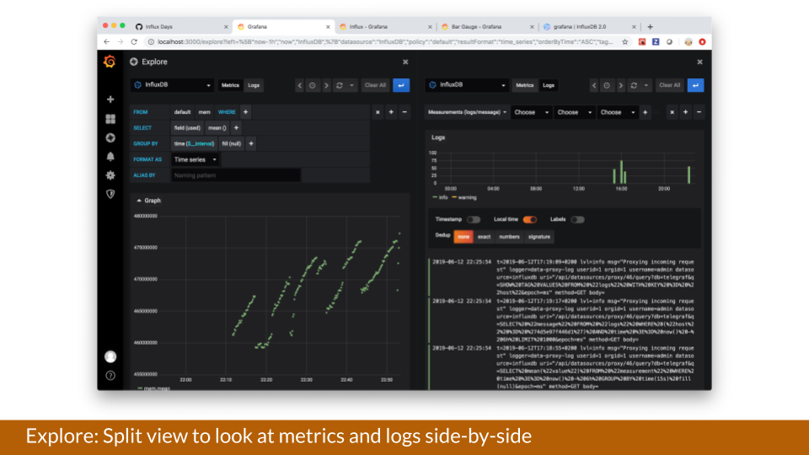The image size is (809, 455).
Task: Turn off the Local time toggle
Action: coord(530,219)
